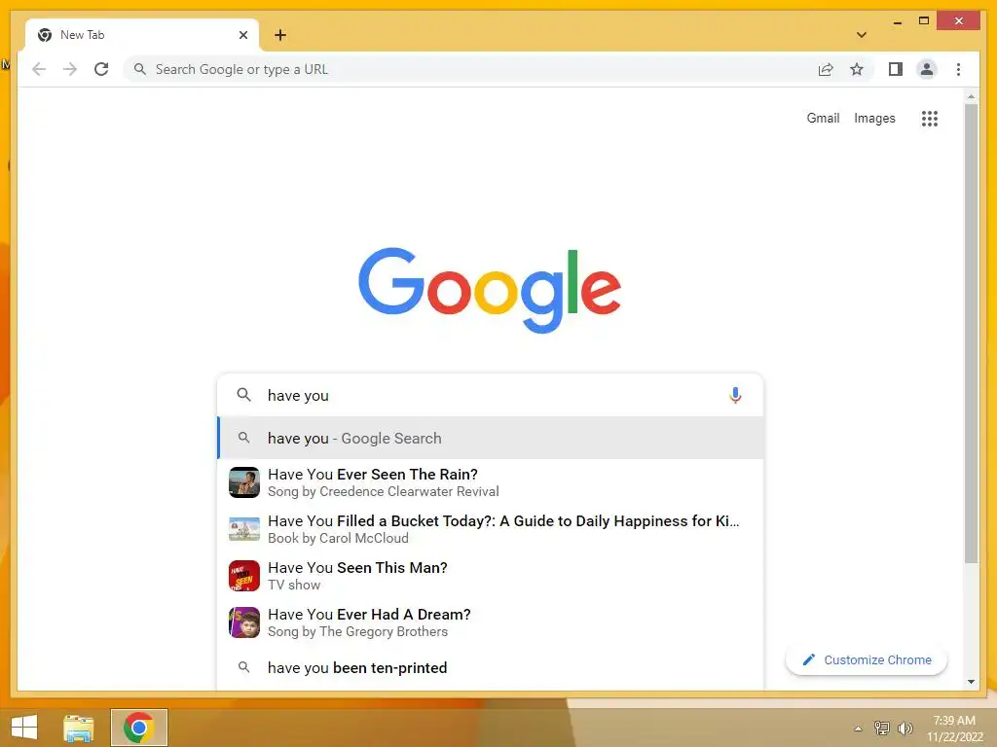Click Creedence Clearwater Revival song thumbnail
This screenshot has height=747, width=997.
point(244,482)
